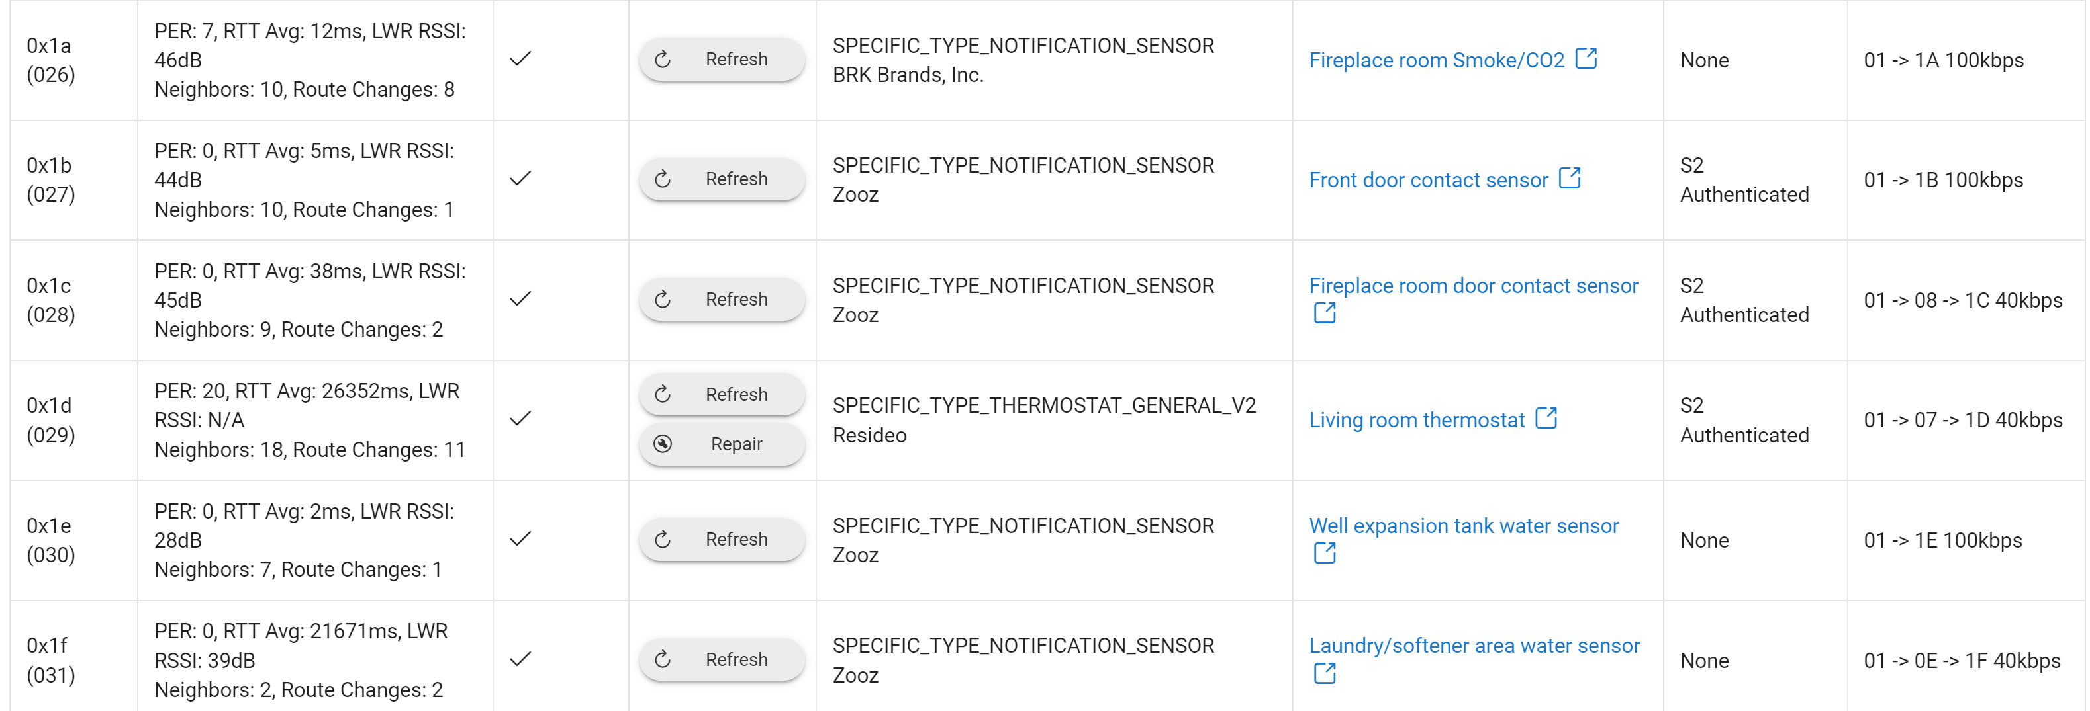Viewport: 2090px width, 711px height.
Task: Open external link icon beside Living room thermostat
Action: click(x=1546, y=418)
